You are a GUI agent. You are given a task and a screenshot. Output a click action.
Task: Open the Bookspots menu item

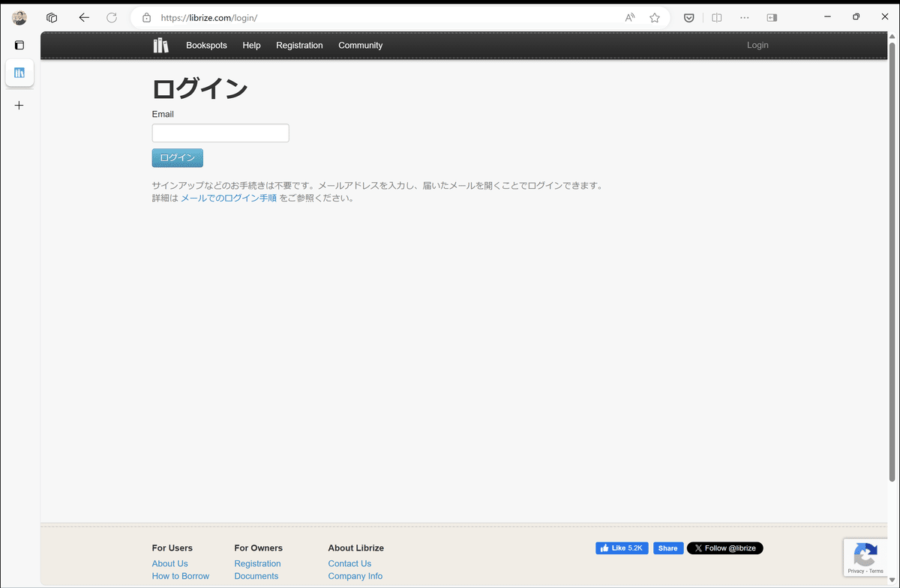tap(206, 46)
